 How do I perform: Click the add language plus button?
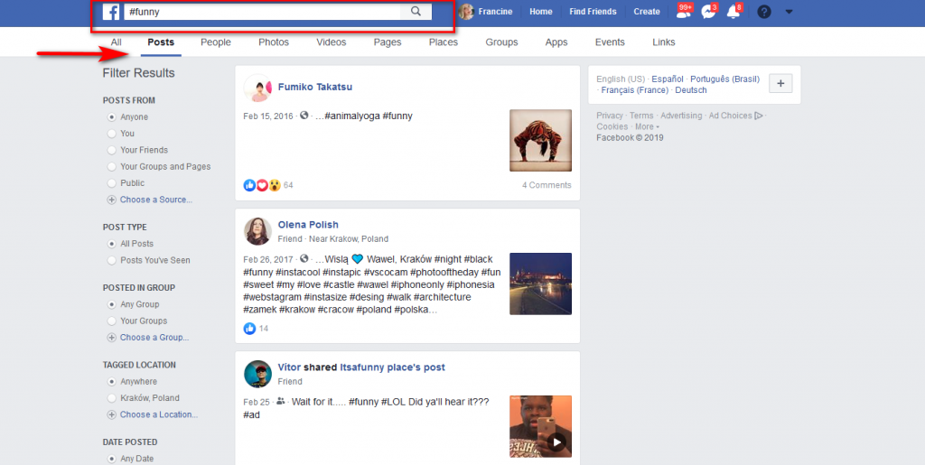tap(780, 84)
